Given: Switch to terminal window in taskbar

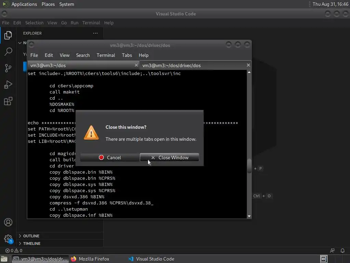Looking at the screenshot, I should tap(40, 259).
